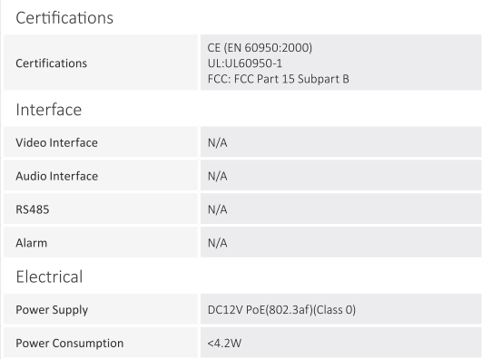
Task: Click the Certifications section heading
Action: click(64, 18)
